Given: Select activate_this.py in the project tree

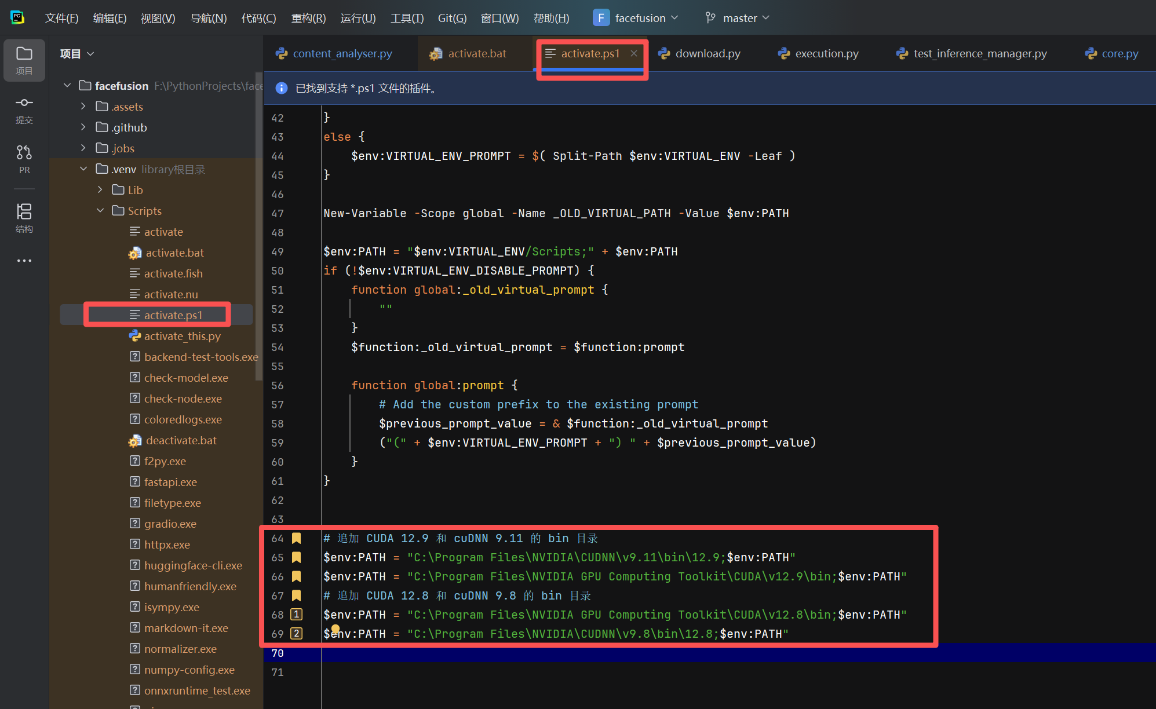Looking at the screenshot, I should pos(183,336).
